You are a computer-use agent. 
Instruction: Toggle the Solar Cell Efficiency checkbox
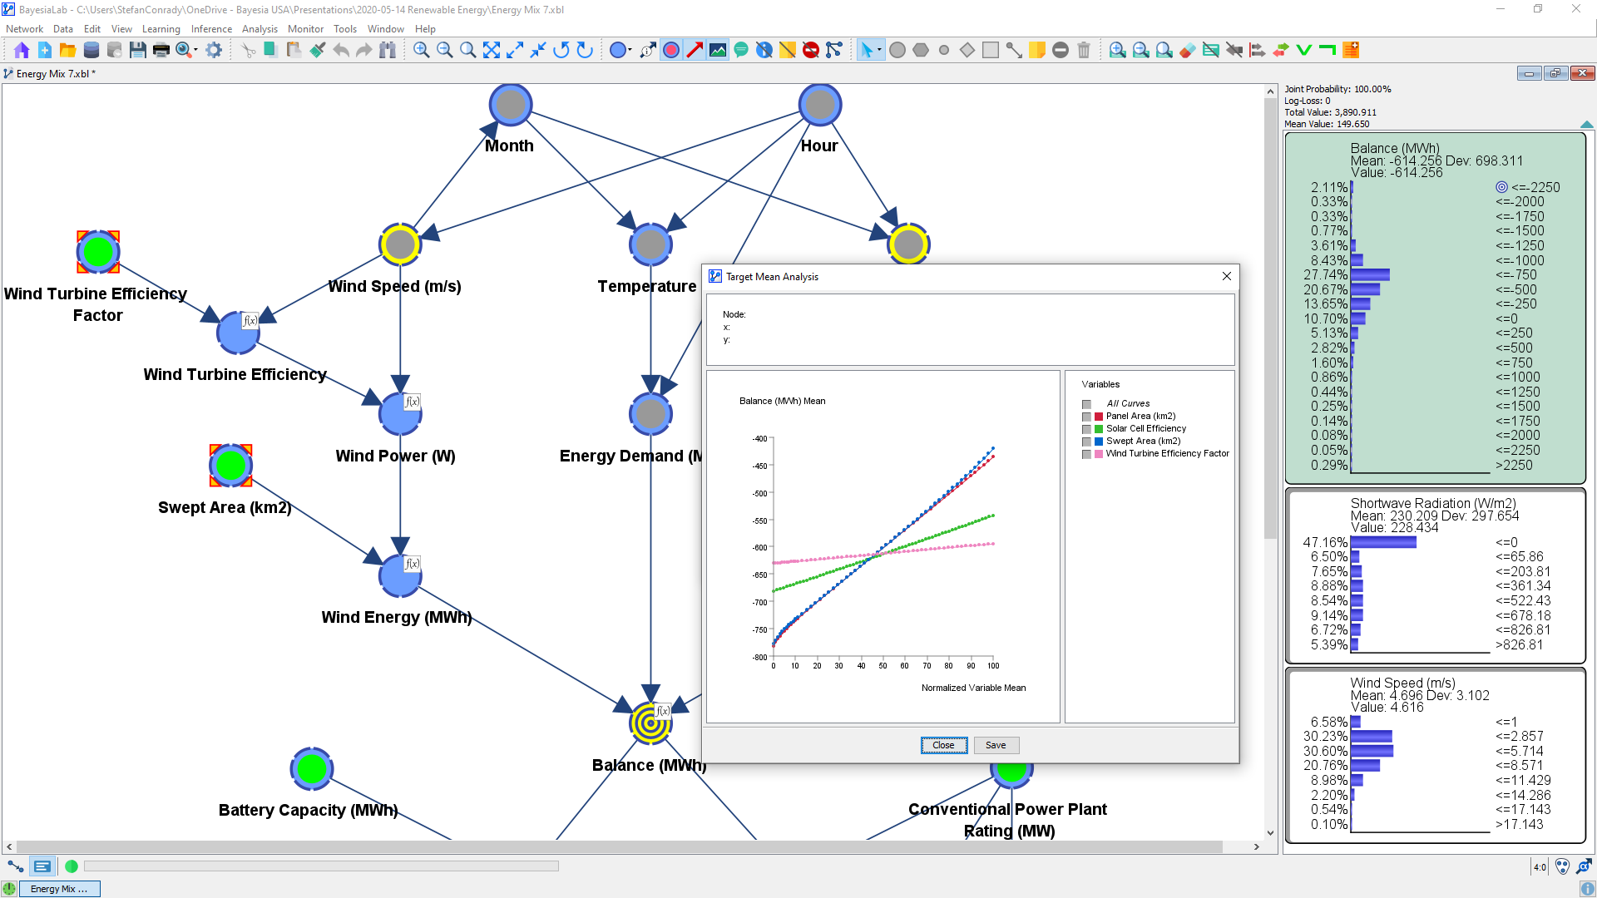coord(1086,429)
